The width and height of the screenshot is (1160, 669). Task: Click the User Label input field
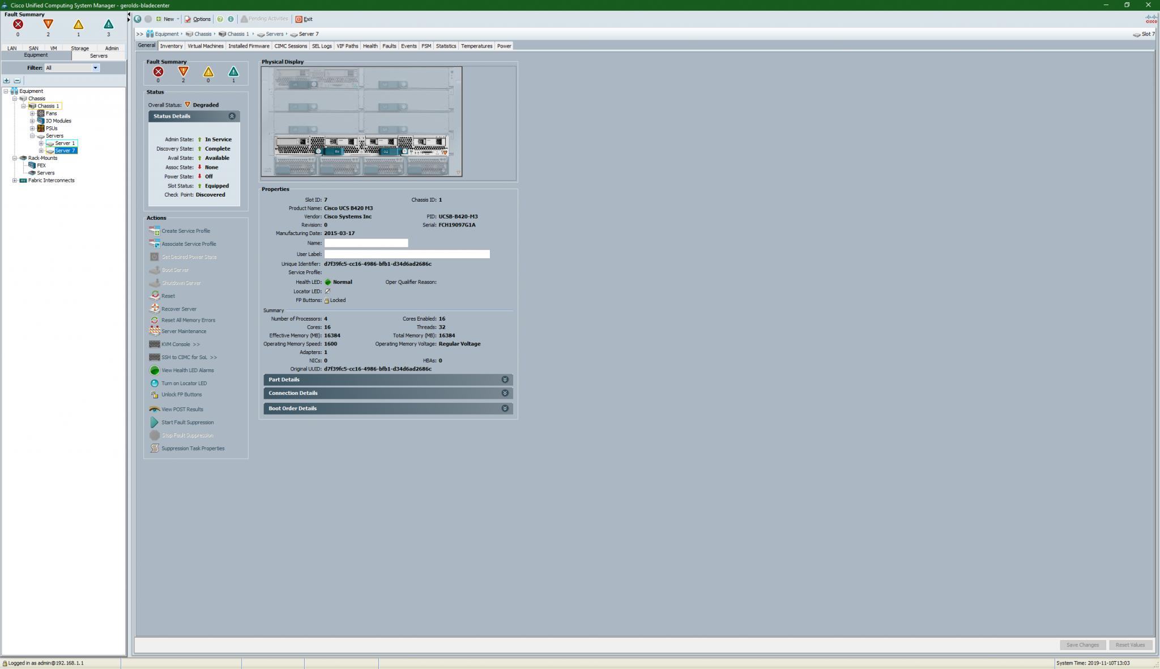click(407, 254)
